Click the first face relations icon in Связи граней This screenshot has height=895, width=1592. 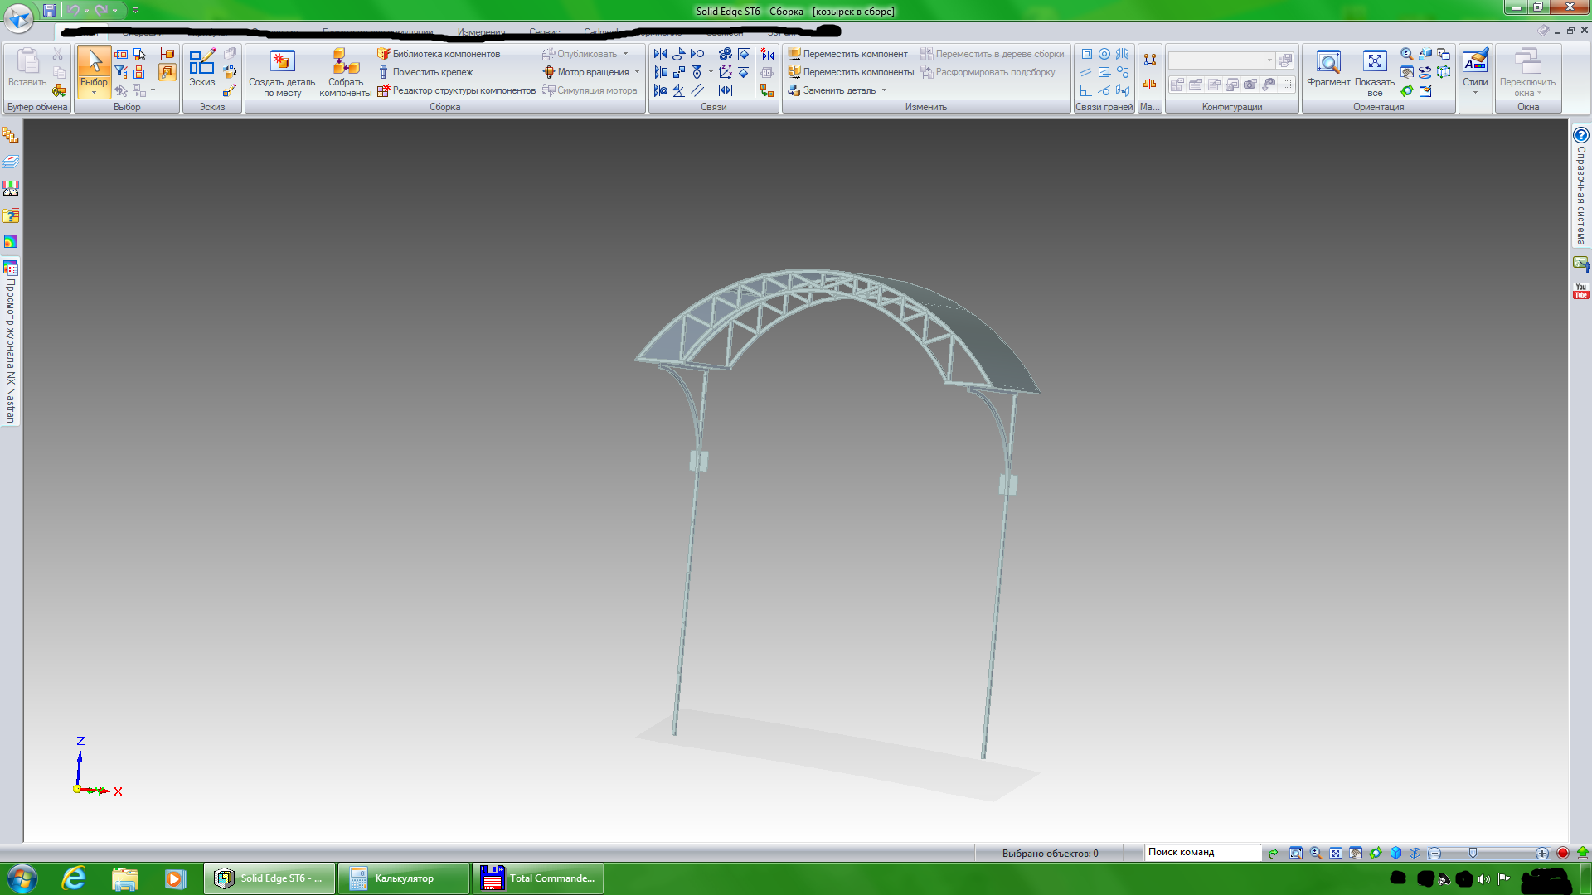coord(1086,54)
